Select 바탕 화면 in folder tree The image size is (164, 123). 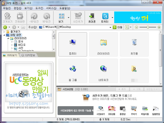tap(16, 35)
